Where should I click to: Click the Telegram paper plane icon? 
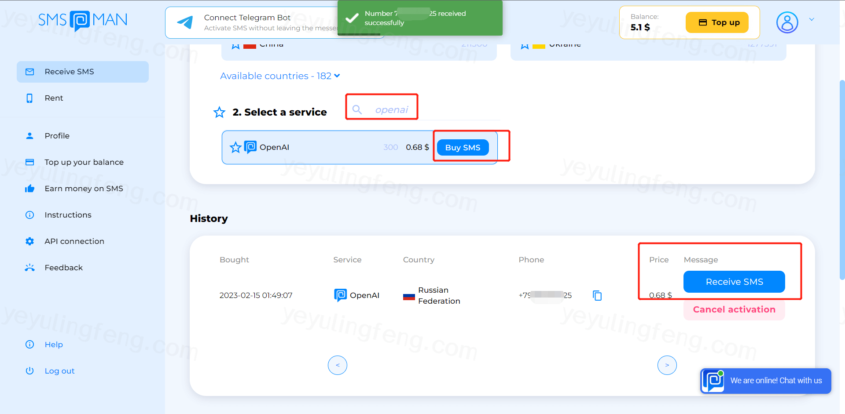(185, 22)
